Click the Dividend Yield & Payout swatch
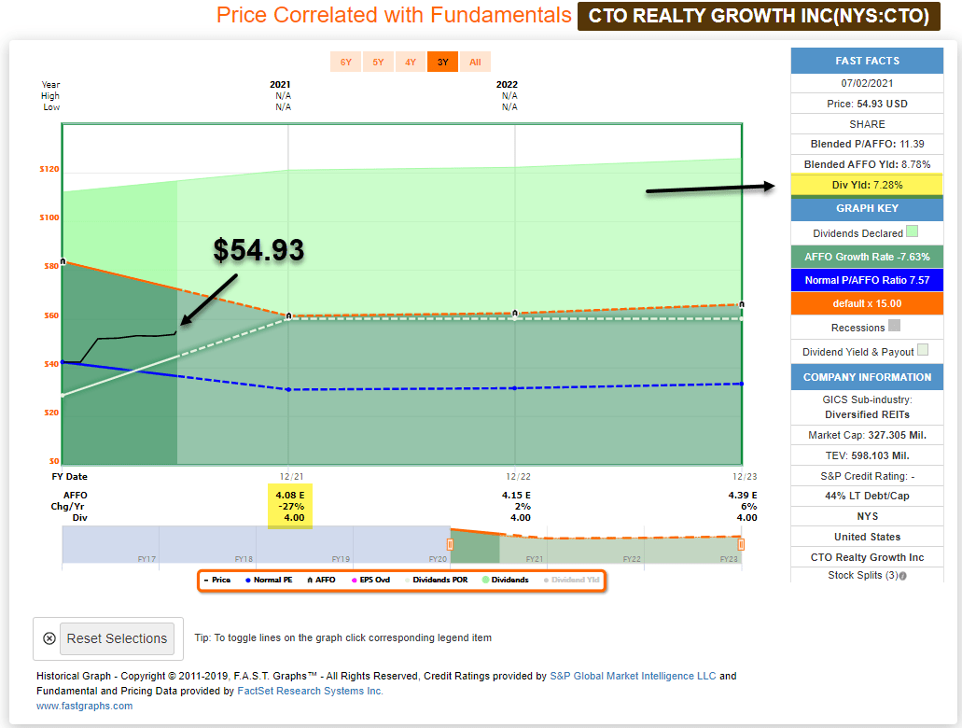The height and width of the screenshot is (728, 962). [923, 349]
